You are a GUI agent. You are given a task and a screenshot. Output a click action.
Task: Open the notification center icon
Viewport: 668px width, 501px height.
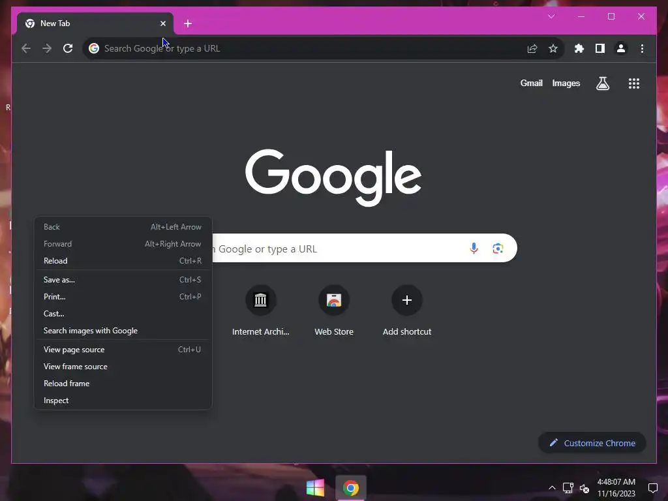click(x=652, y=488)
